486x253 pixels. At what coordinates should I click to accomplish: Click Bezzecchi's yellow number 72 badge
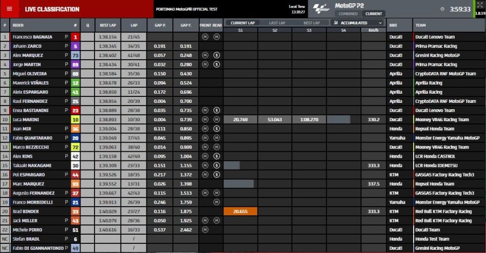pyautogui.click(x=75, y=147)
